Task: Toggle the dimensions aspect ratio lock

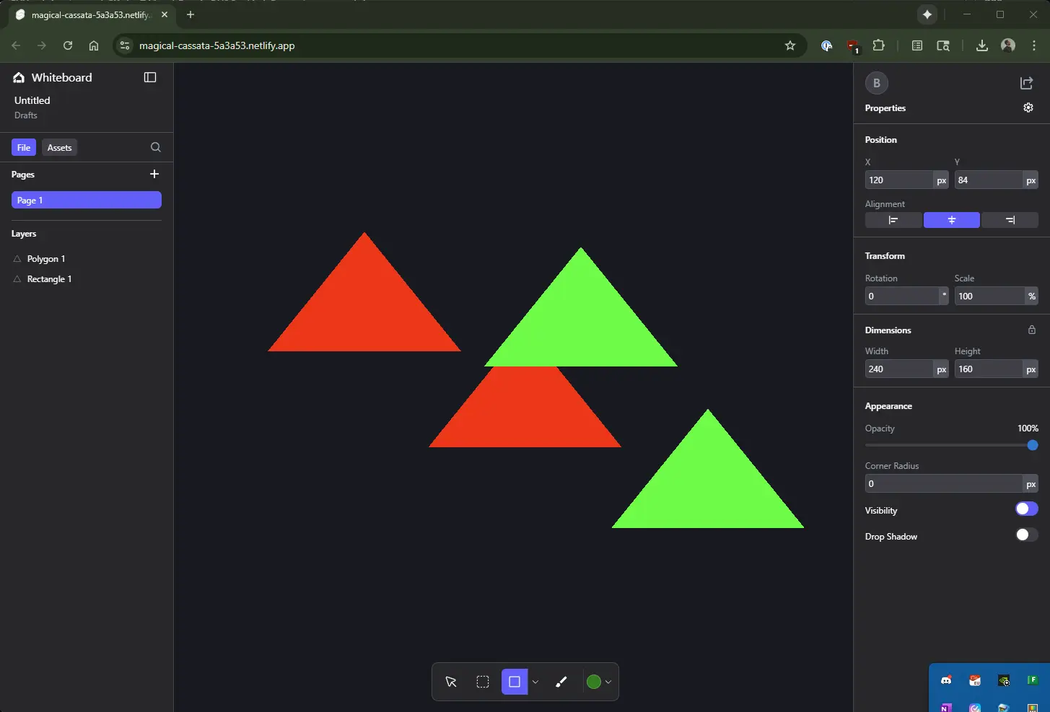Action: point(1032,330)
